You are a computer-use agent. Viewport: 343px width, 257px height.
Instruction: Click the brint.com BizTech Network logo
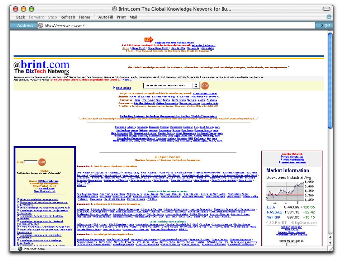[41, 68]
